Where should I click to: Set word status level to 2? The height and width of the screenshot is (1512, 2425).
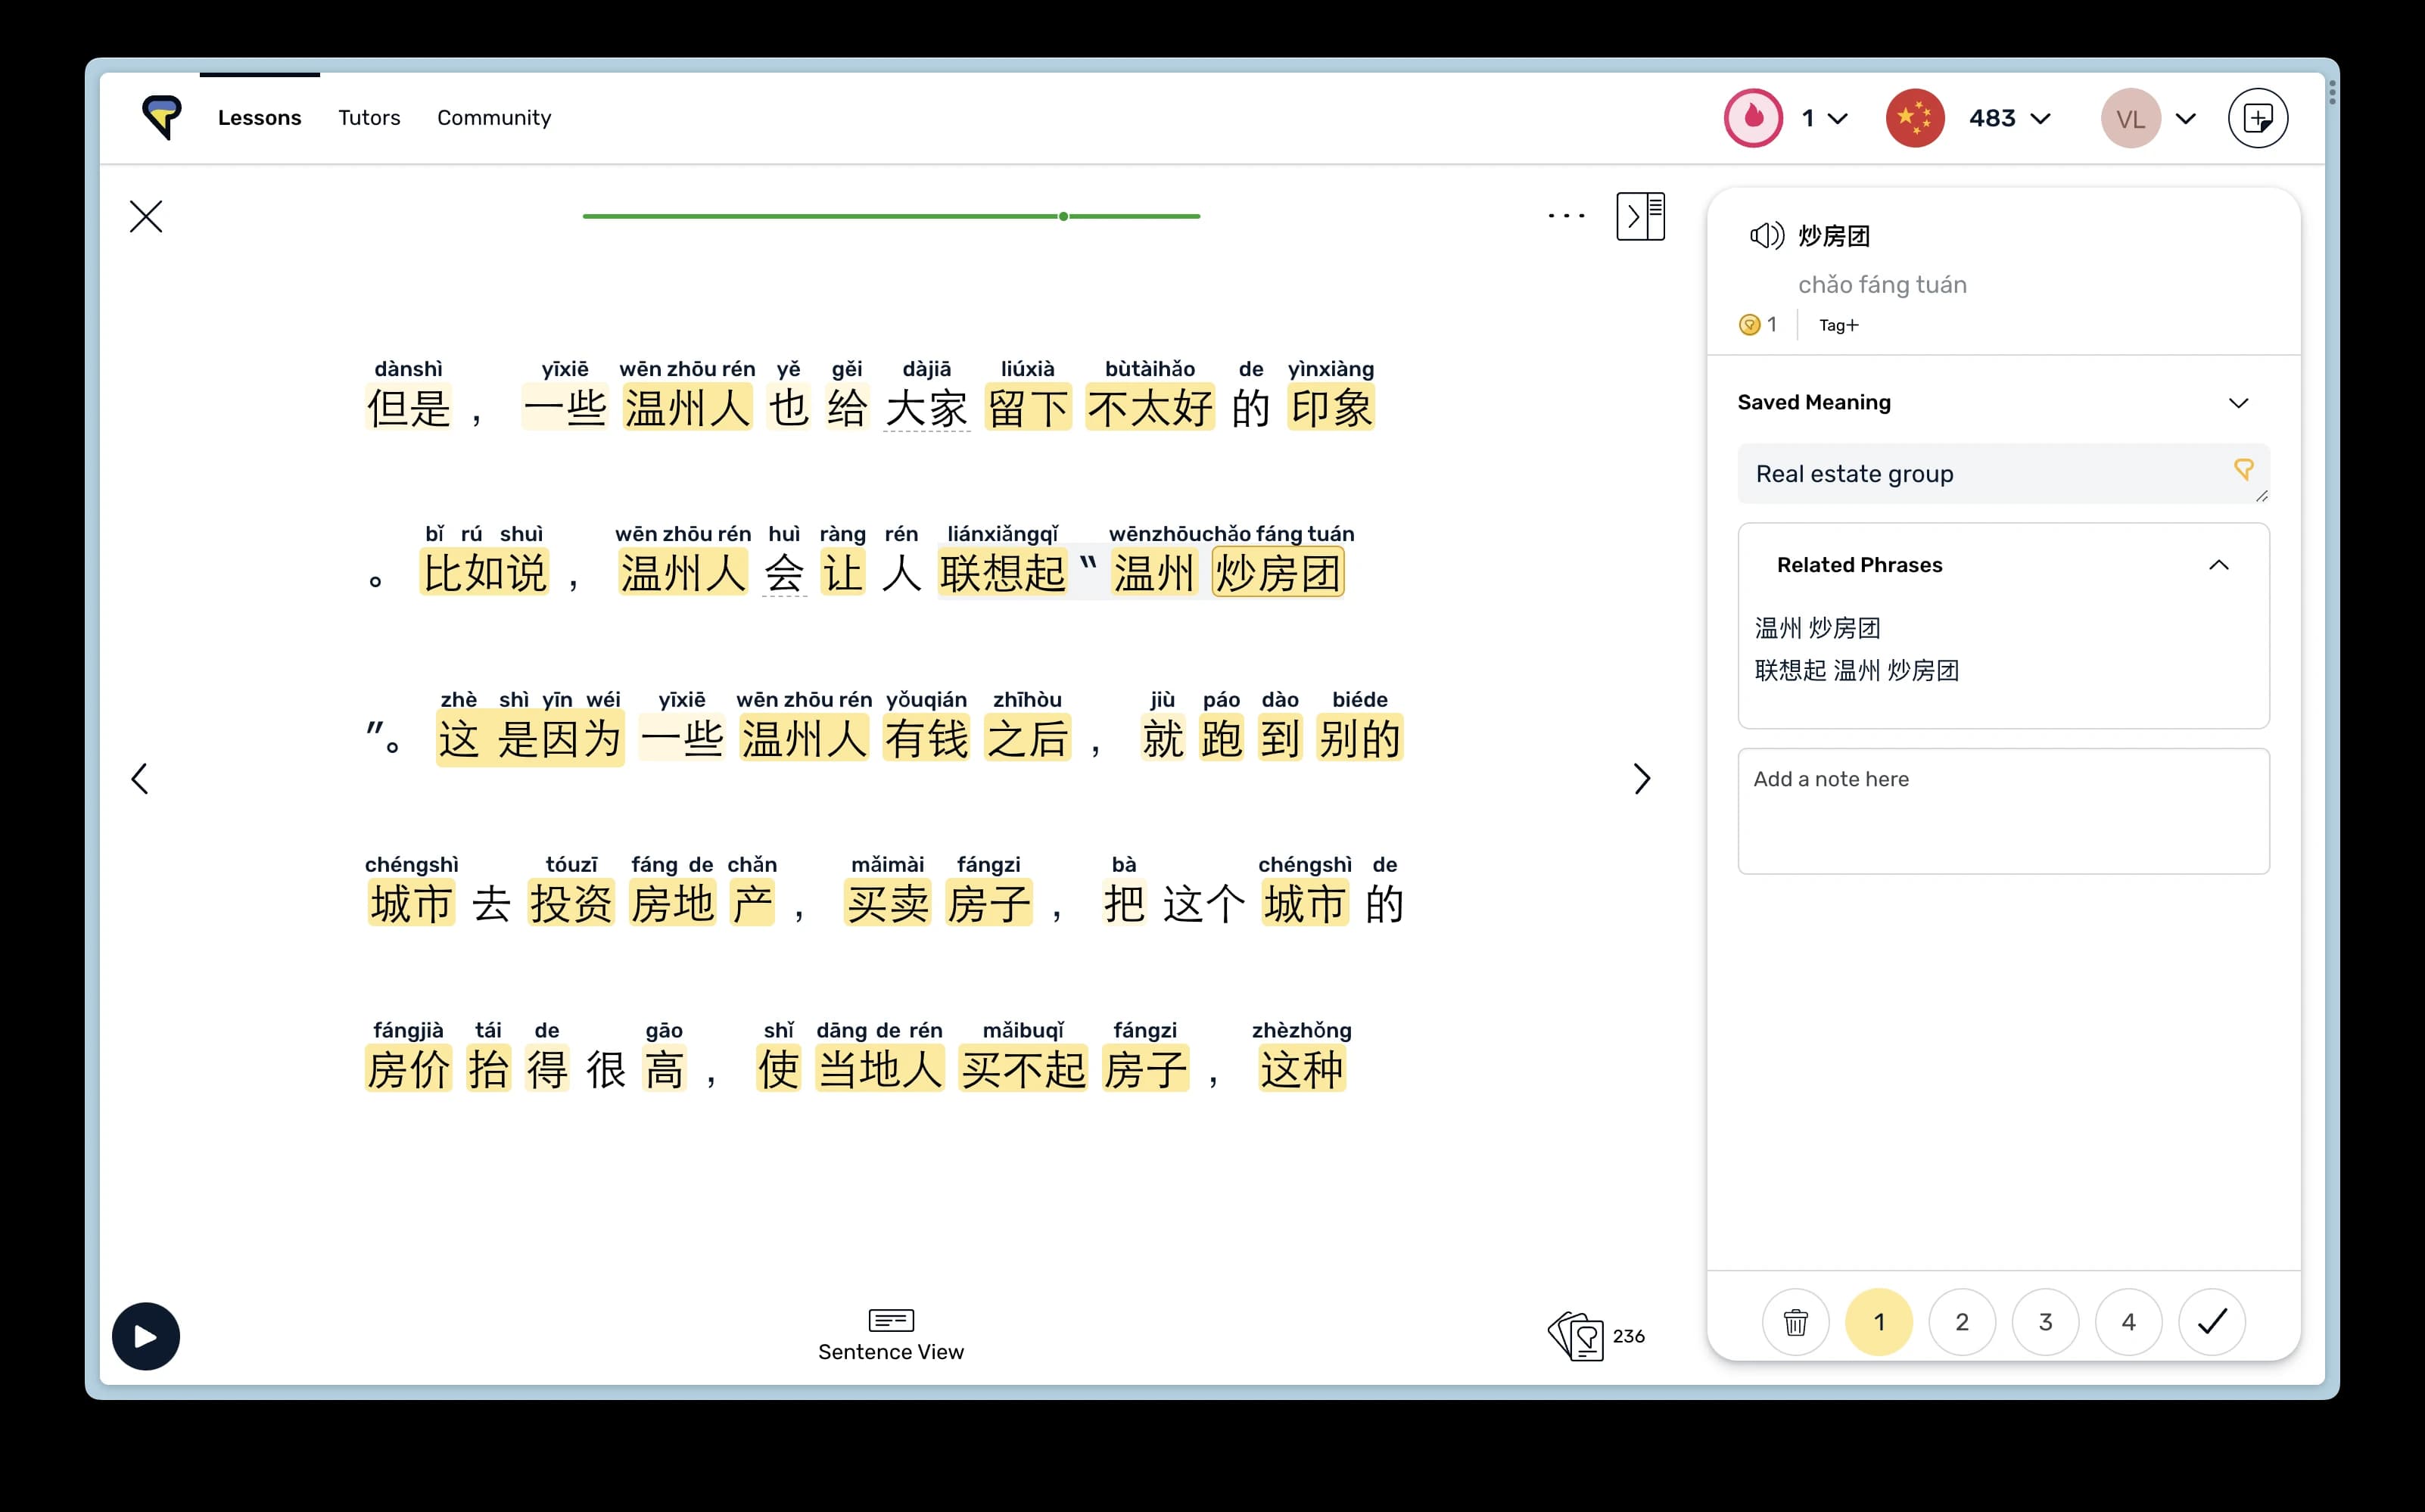[x=1962, y=1322]
